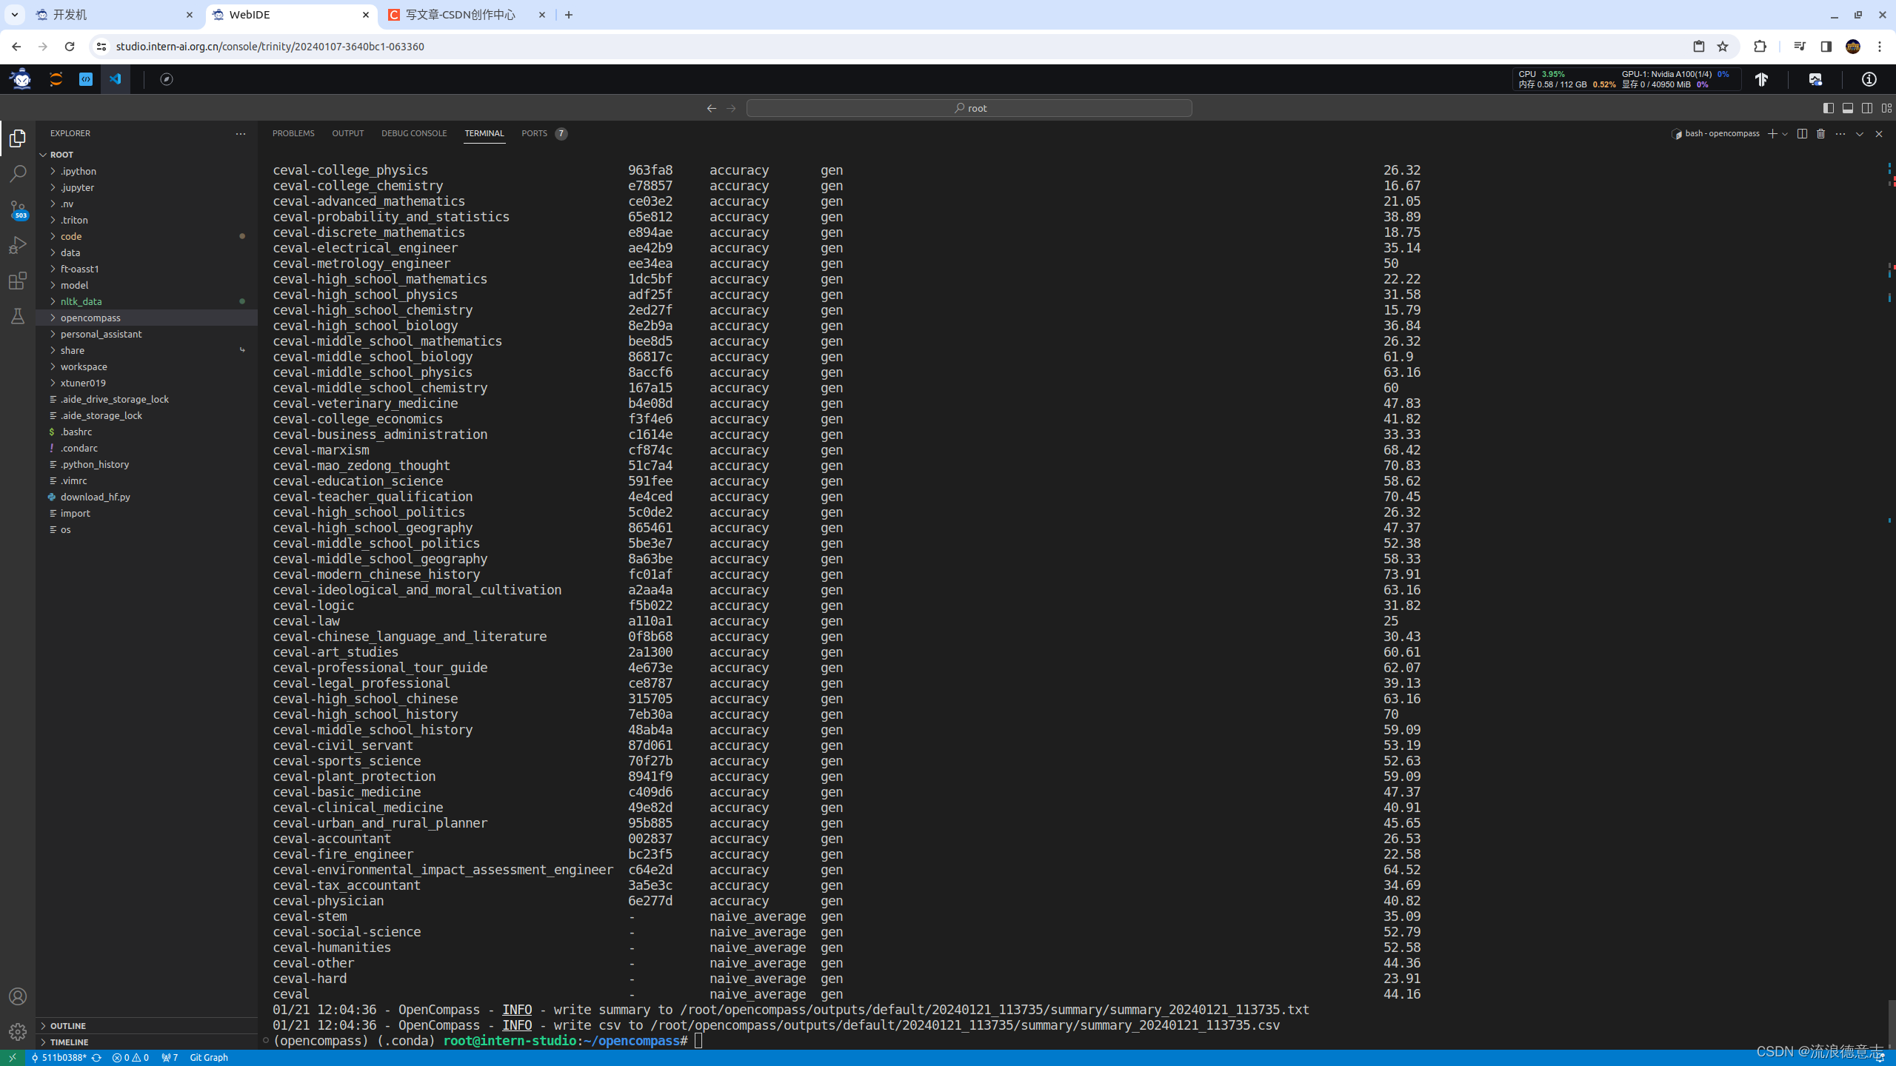Open new terminal launch profile dropdown
The image size is (1896, 1066).
point(1786,134)
